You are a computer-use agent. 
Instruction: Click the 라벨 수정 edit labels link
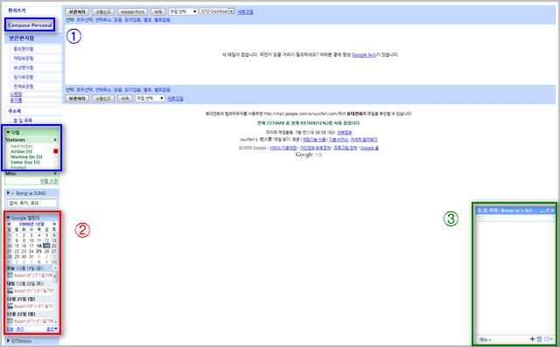click(x=49, y=181)
